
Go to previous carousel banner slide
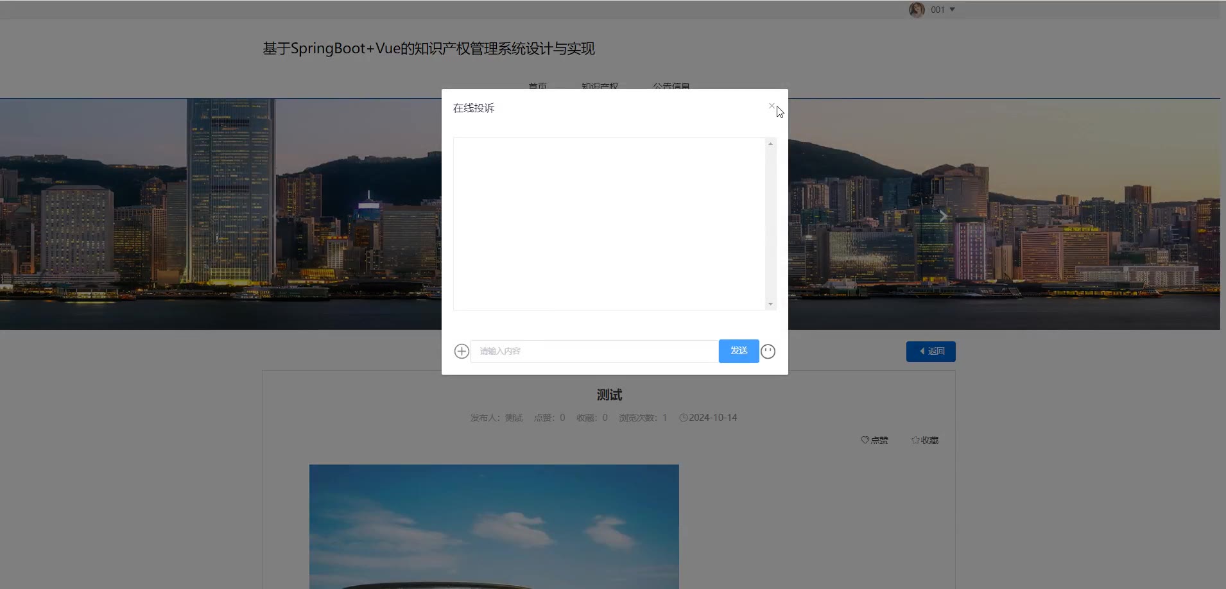tap(277, 216)
